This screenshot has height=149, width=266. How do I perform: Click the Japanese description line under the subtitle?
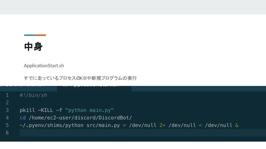(80, 78)
